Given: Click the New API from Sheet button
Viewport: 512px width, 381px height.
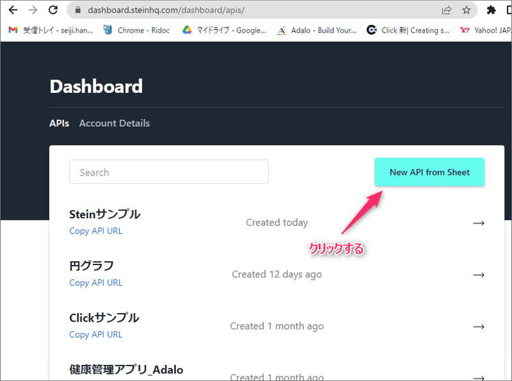Looking at the screenshot, I should 429,172.
